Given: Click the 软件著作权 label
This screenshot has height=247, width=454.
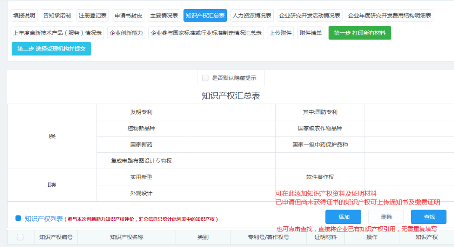Looking at the screenshot, I should 320,177.
